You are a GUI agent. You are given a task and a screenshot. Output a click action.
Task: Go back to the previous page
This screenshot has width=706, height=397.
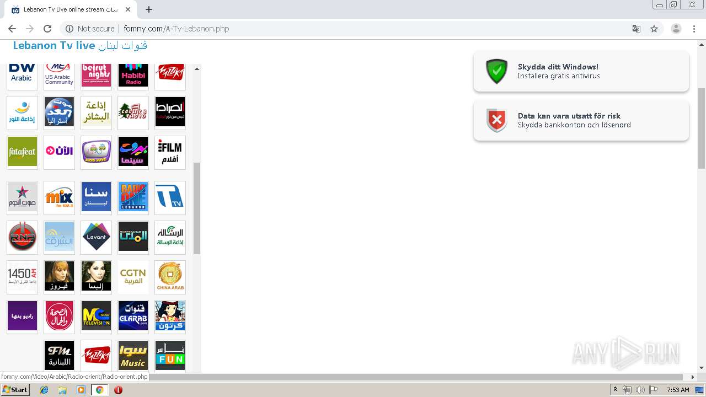click(x=12, y=29)
